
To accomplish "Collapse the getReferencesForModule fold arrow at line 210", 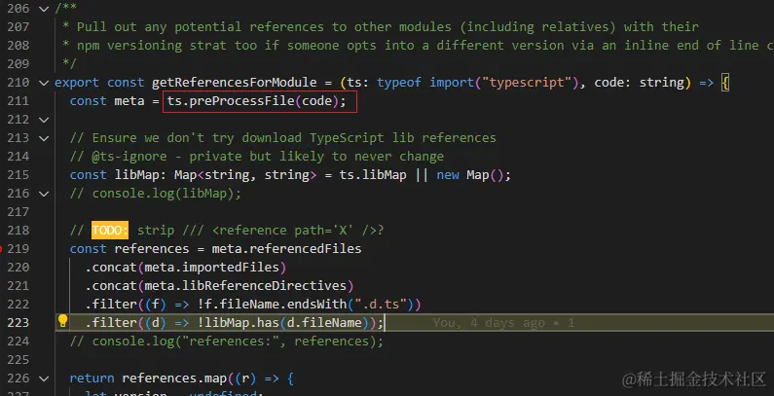I will click(44, 83).
